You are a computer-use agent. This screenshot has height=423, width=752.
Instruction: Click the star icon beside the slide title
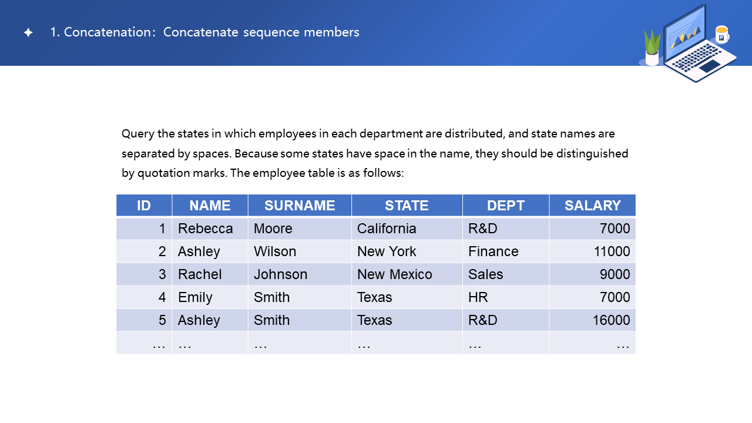28,33
